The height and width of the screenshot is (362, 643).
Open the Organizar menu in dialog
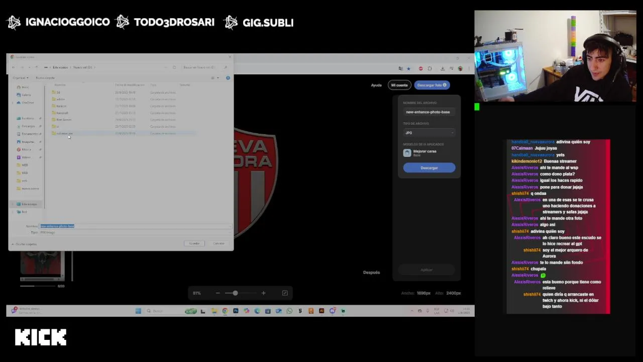pyautogui.click(x=20, y=78)
